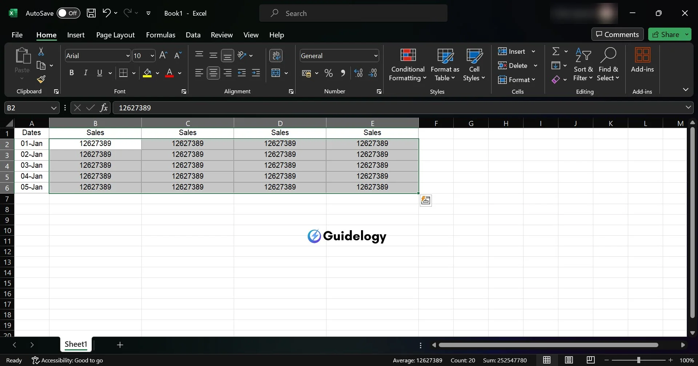The width and height of the screenshot is (698, 366).
Task: Open Cell Styles gallery
Action: 474,65
